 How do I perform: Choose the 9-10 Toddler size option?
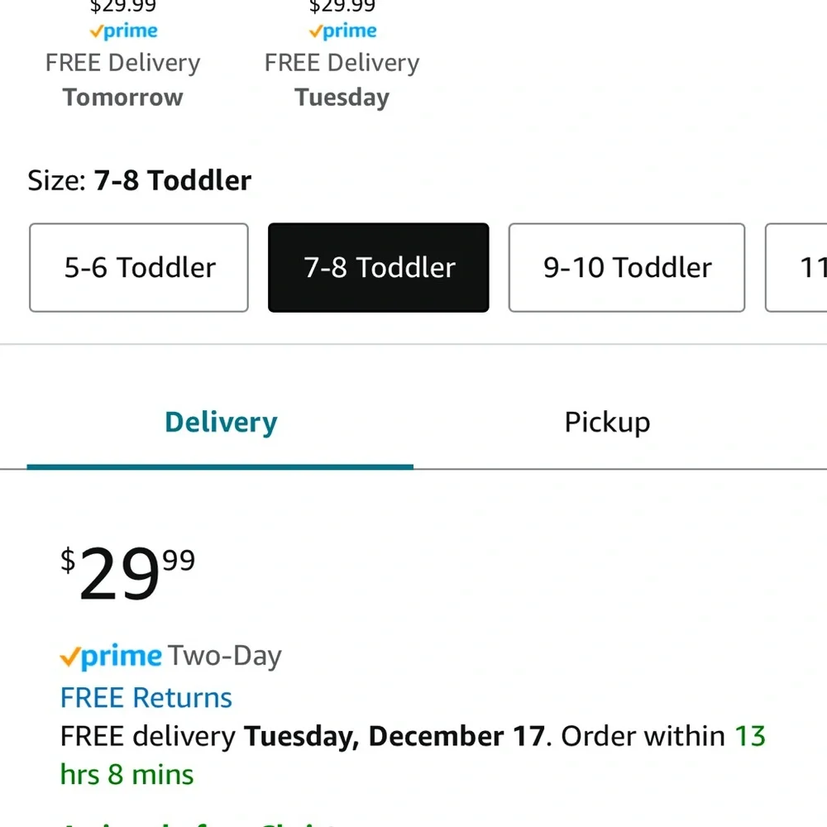pos(627,267)
